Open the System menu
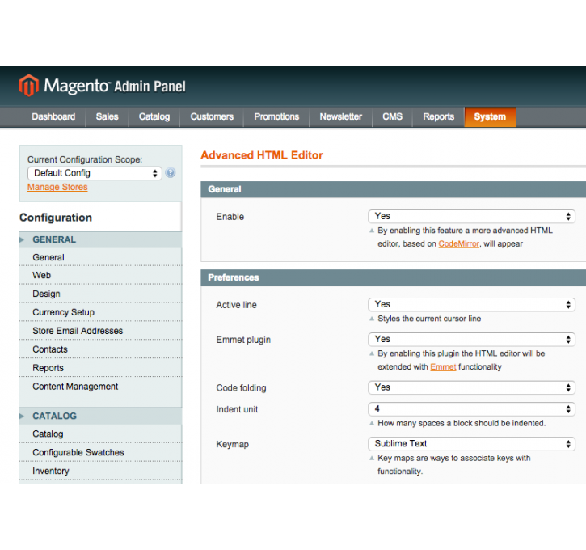This screenshot has height=550, width=586. 490,116
